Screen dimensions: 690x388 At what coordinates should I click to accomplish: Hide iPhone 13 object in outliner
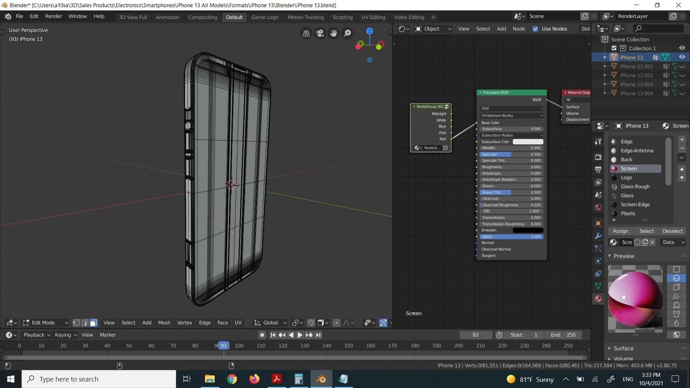682,57
